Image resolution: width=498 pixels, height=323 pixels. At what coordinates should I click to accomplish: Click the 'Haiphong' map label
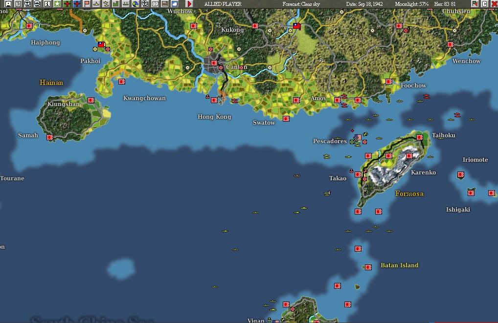tap(45, 43)
